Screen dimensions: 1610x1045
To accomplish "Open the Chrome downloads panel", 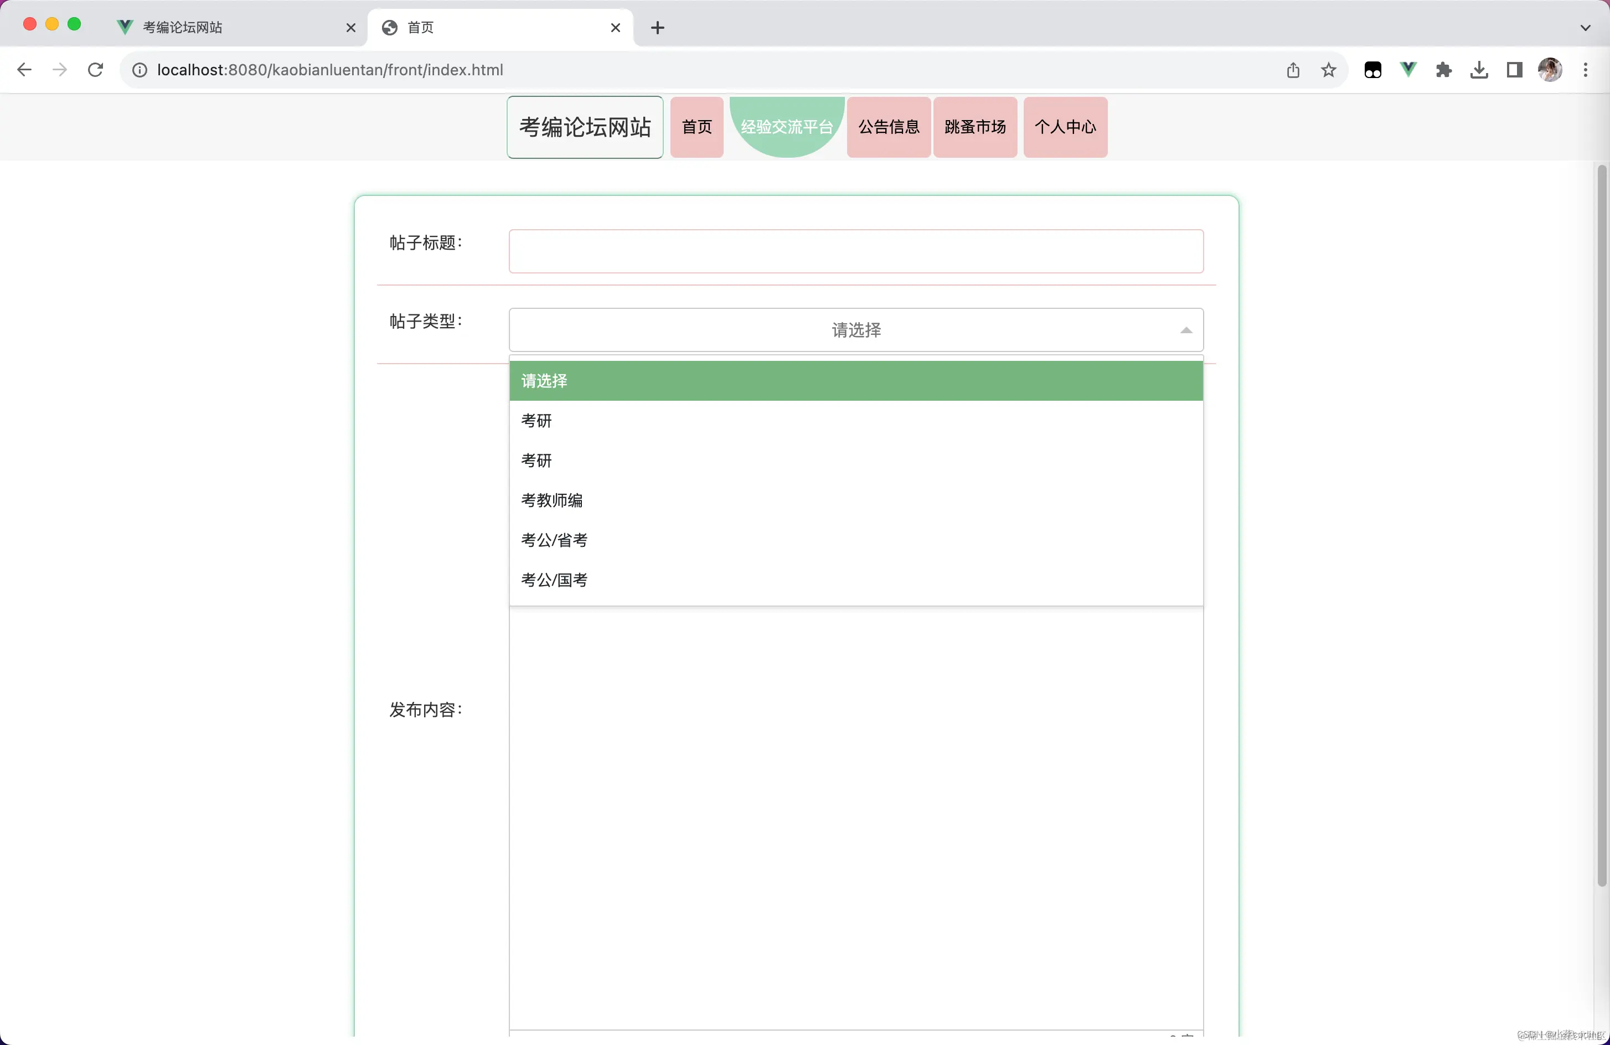I will point(1479,69).
